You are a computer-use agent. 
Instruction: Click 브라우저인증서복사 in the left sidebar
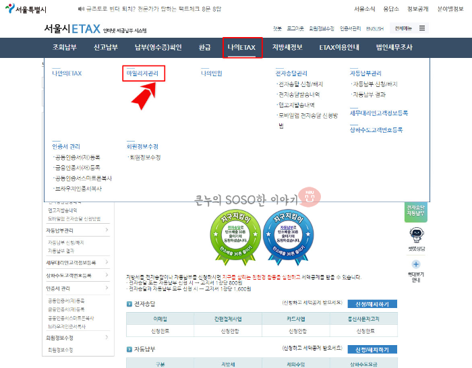pos(67,326)
